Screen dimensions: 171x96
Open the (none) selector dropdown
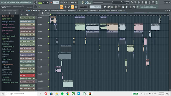(x=84, y=7)
